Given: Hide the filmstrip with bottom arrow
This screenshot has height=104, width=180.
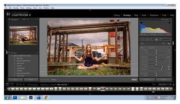Looking at the screenshot, I should 90,94.
